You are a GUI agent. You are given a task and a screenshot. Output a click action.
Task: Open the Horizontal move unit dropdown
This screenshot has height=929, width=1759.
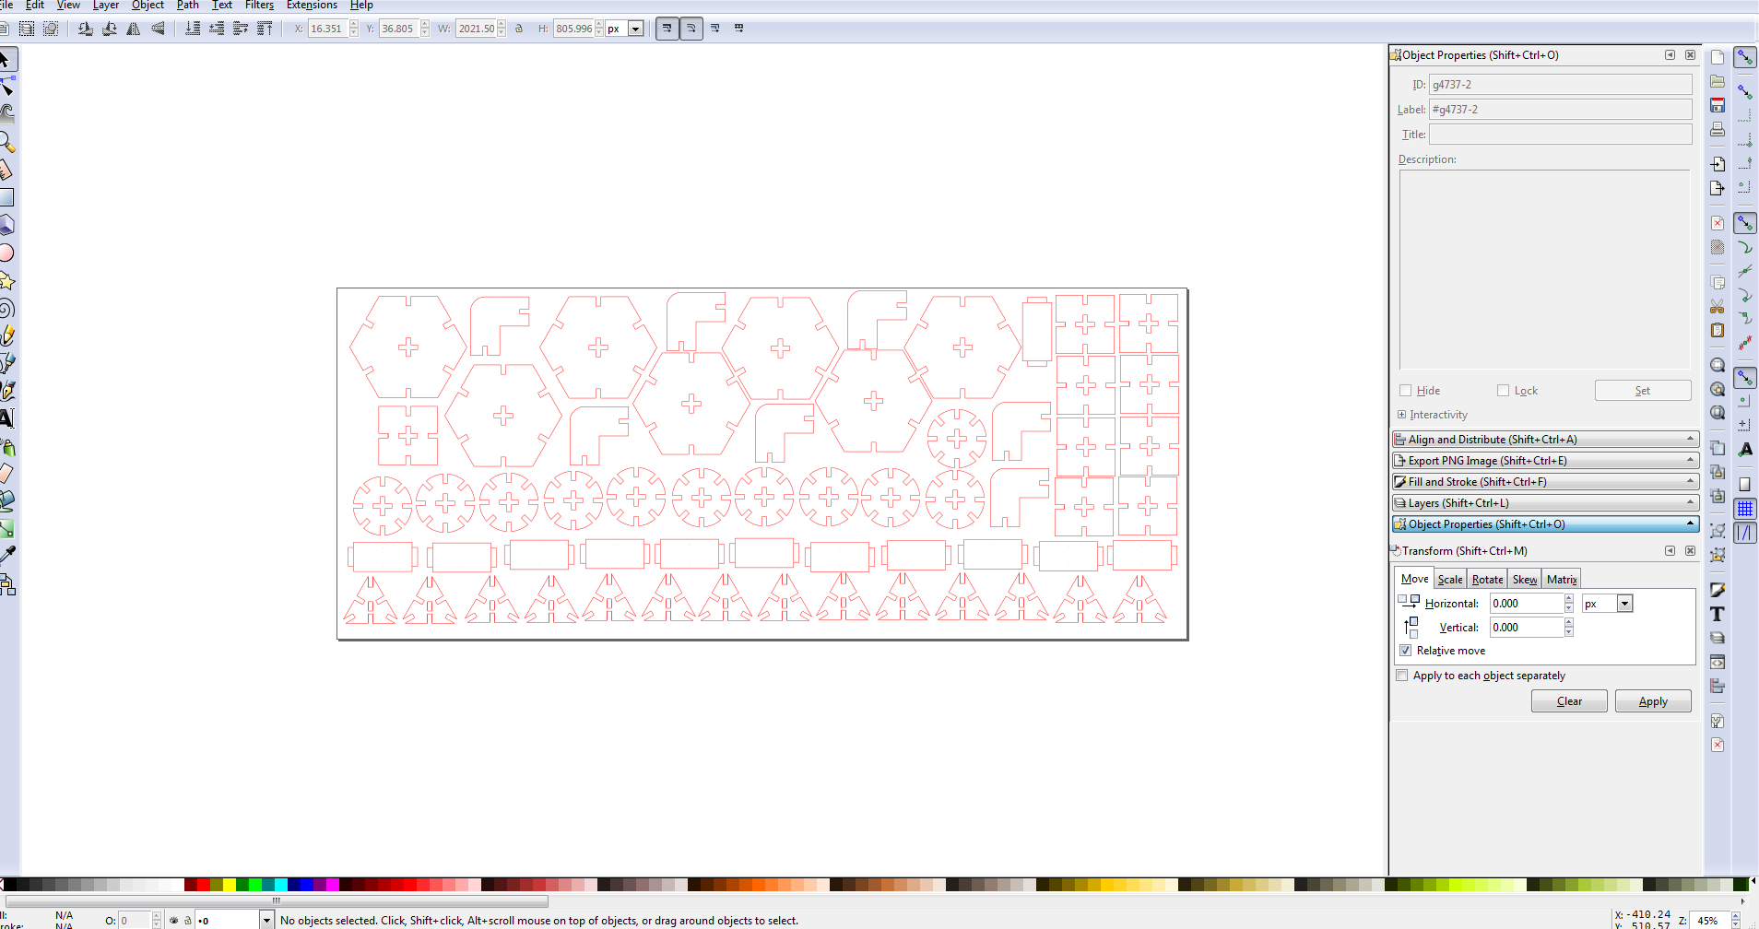tap(1624, 604)
